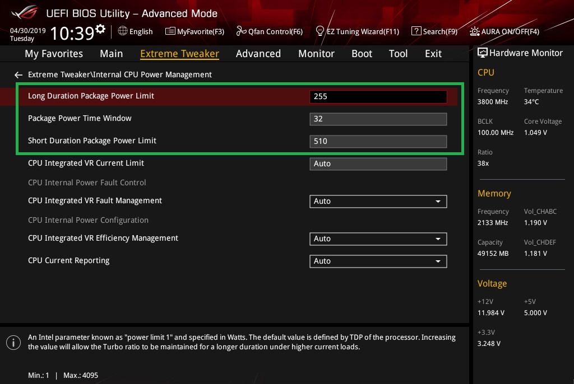Click the 1.190 V Vol_CHABC value
574x384 pixels.
pyautogui.click(x=535, y=223)
